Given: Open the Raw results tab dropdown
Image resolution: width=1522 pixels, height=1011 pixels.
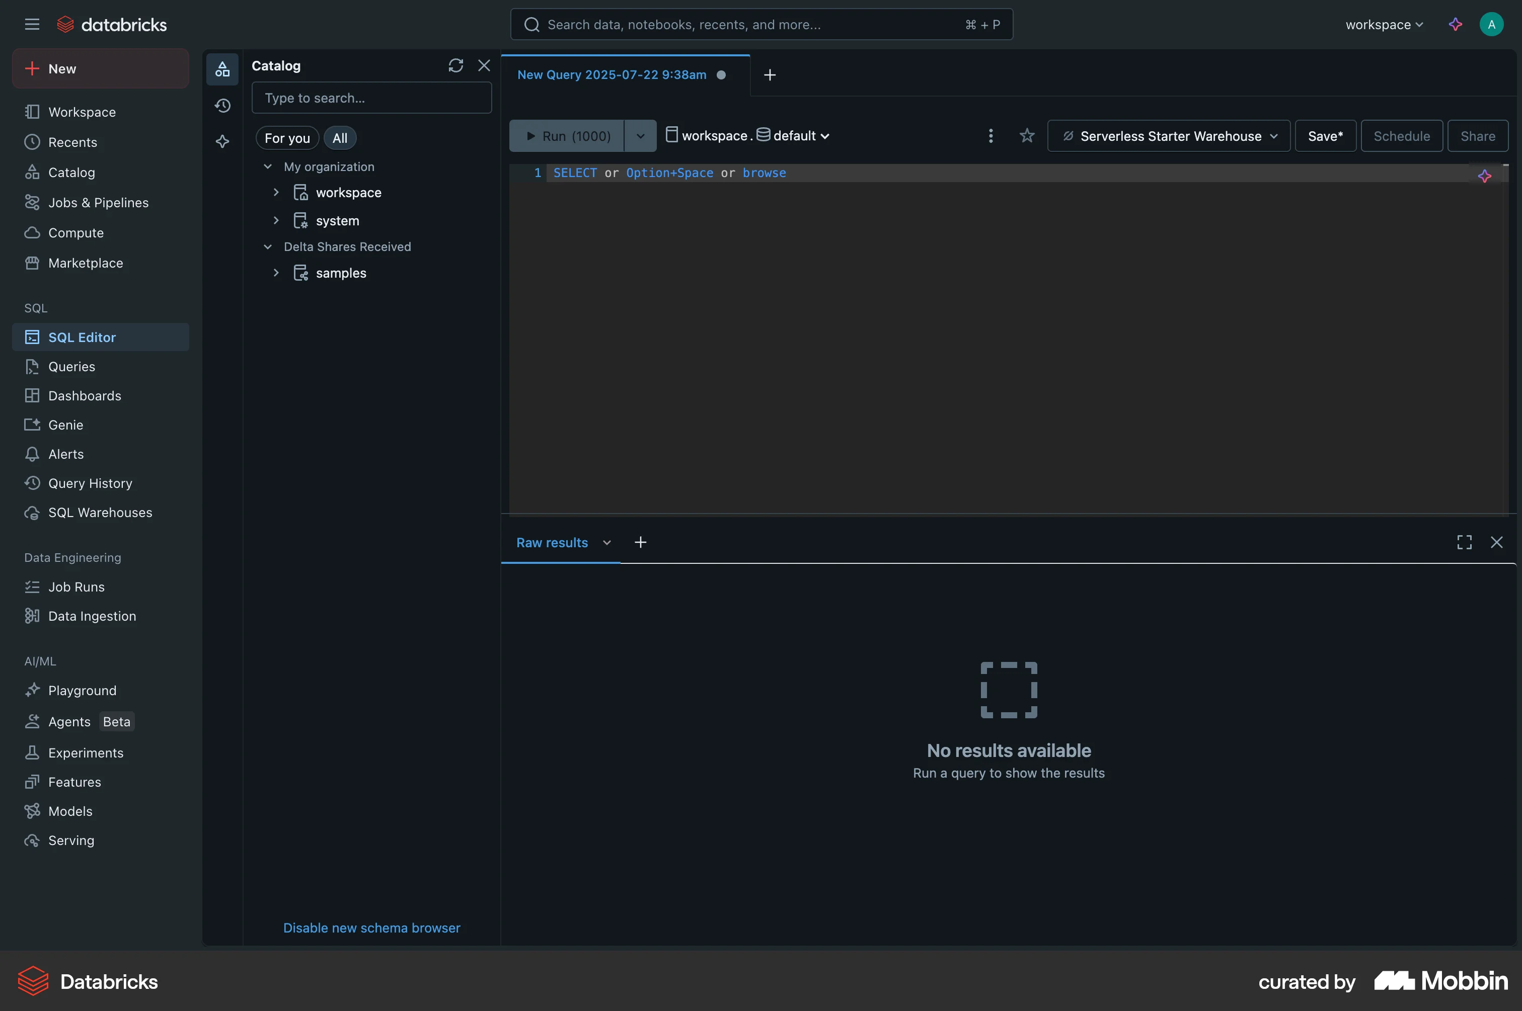Looking at the screenshot, I should click(606, 542).
